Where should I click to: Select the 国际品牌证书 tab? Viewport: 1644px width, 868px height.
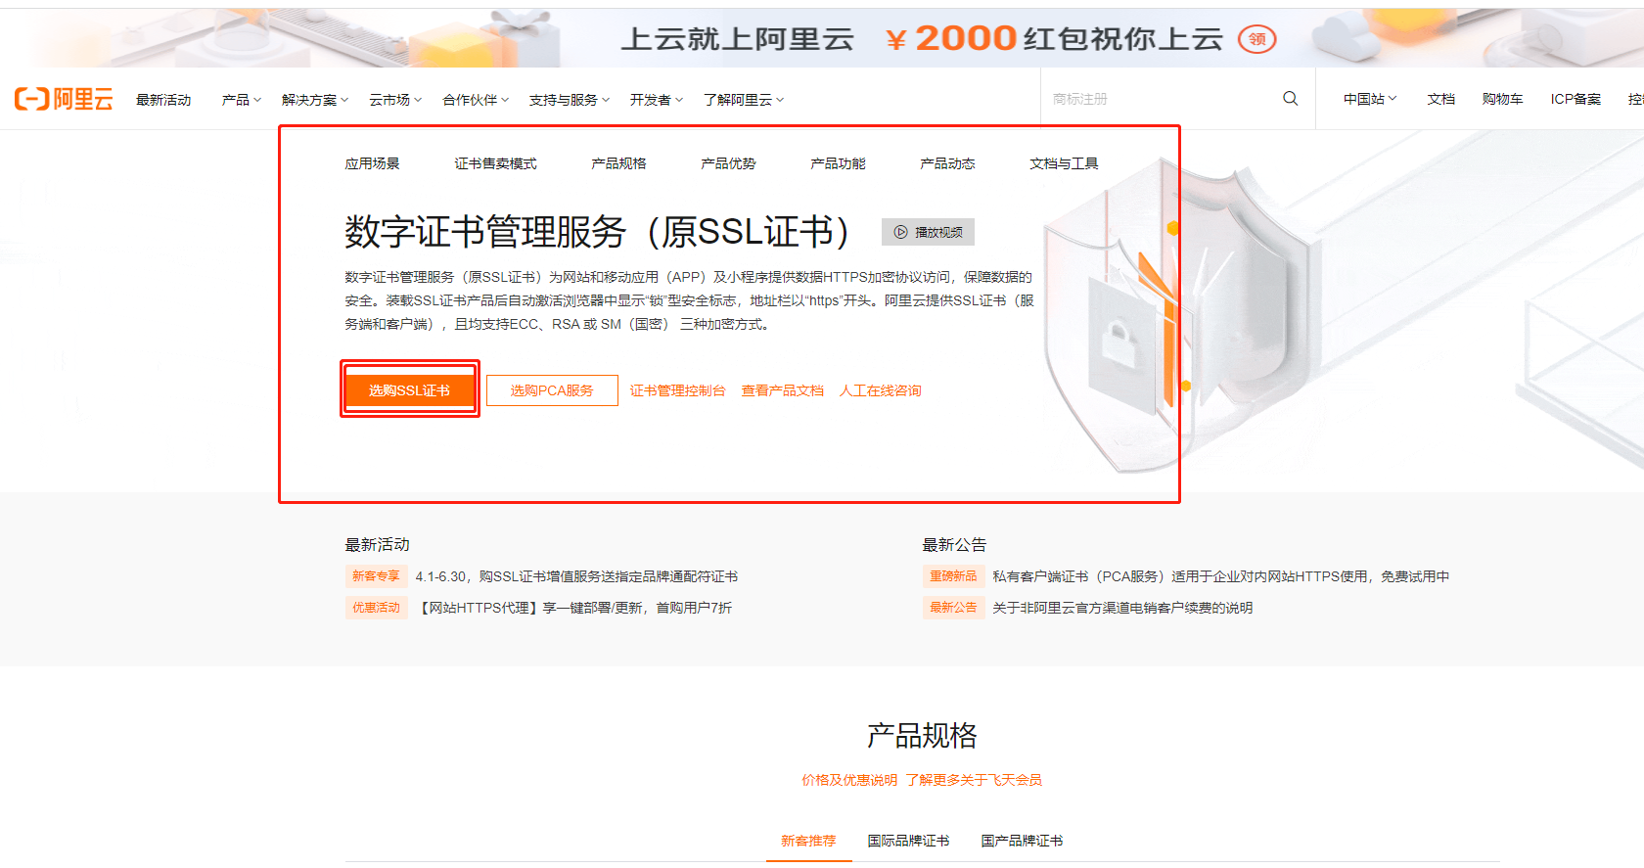pos(908,841)
